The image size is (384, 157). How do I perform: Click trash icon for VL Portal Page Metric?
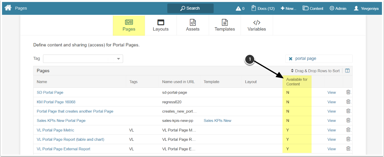[348, 130]
